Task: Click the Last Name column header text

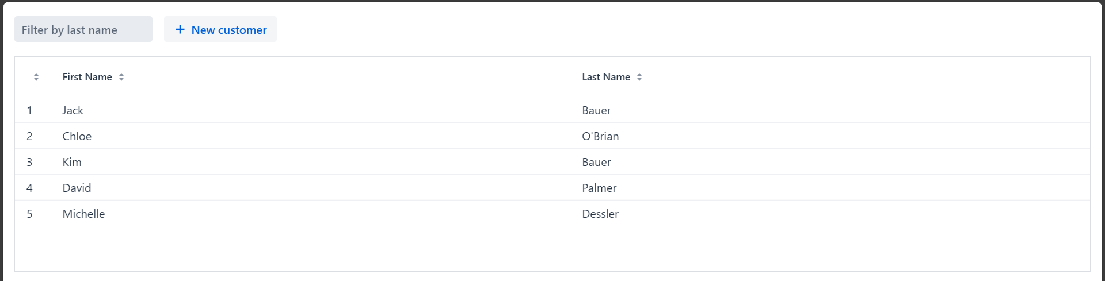Action: [x=605, y=77]
